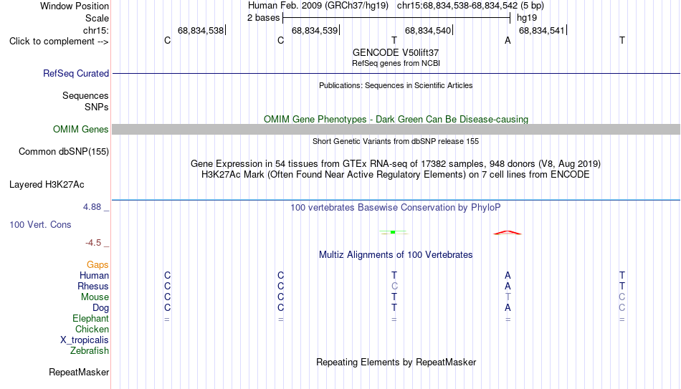The image size is (681, 389).
Task: Click the 4.88 upper conservation scale value
Action: [92, 207]
